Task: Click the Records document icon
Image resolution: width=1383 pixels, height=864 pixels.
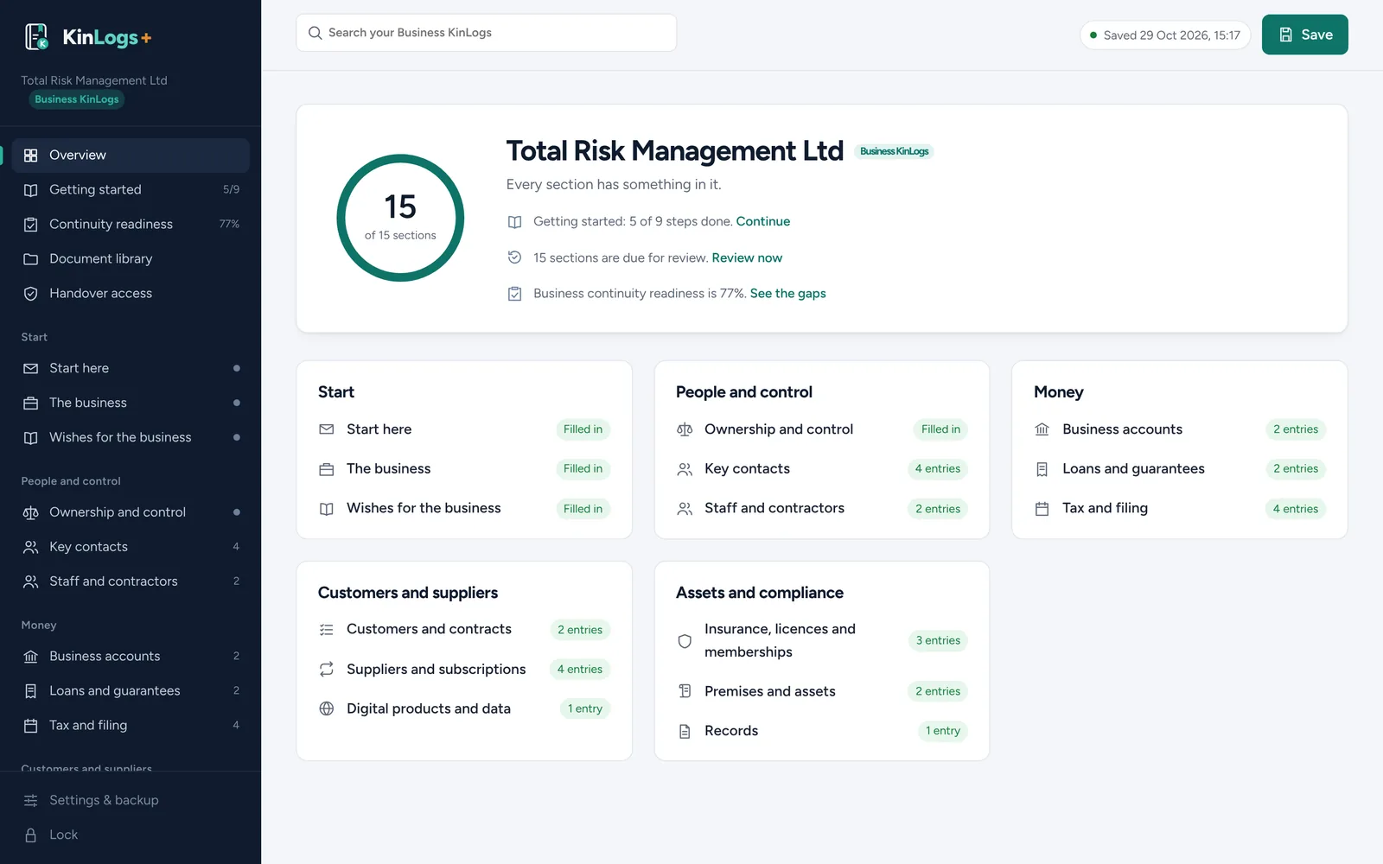Action: [x=685, y=731]
